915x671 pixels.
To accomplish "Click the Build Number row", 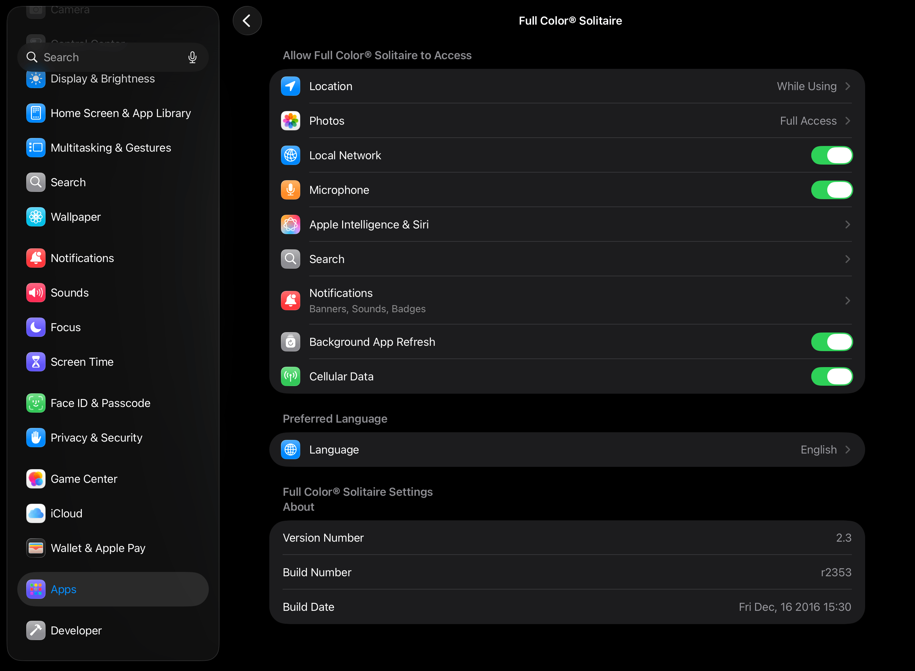I will [x=567, y=572].
